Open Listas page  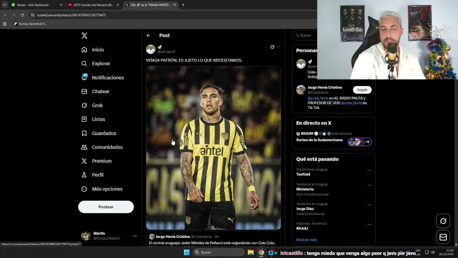coord(93,119)
